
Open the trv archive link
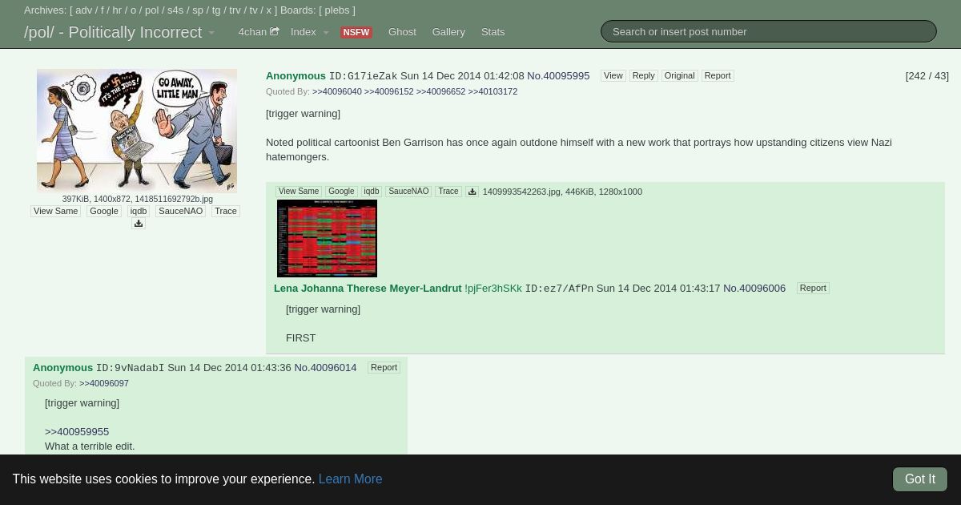(x=235, y=10)
